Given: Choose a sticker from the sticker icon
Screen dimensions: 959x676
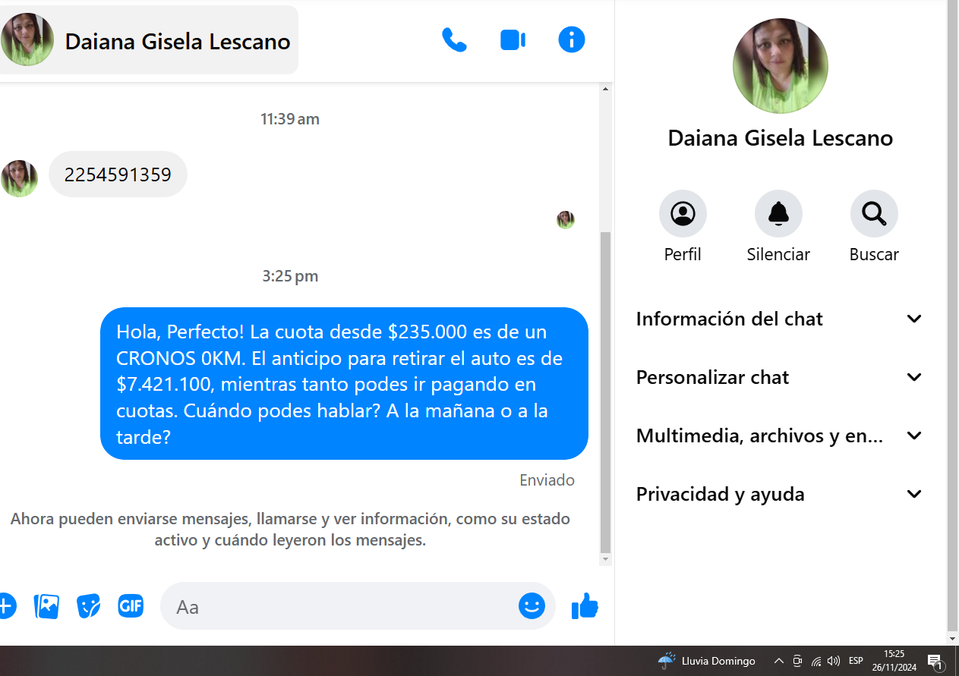Looking at the screenshot, I should (89, 605).
